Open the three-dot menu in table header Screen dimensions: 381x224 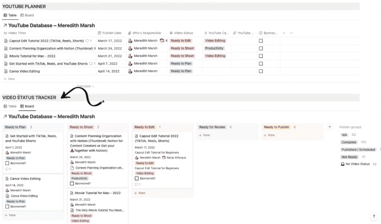(x=291, y=33)
